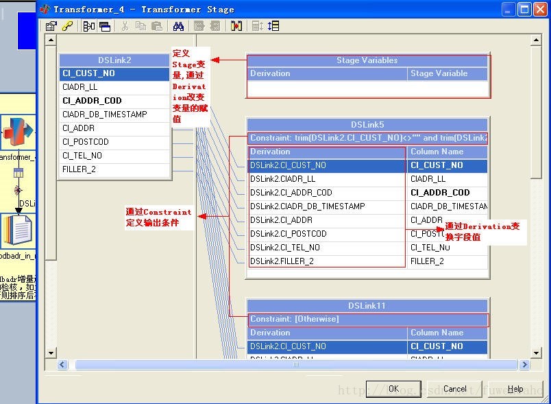Select derivation DSLink2.CI_CUST_NO in DSLink11
This screenshot has width=551, height=404.
[x=327, y=346]
